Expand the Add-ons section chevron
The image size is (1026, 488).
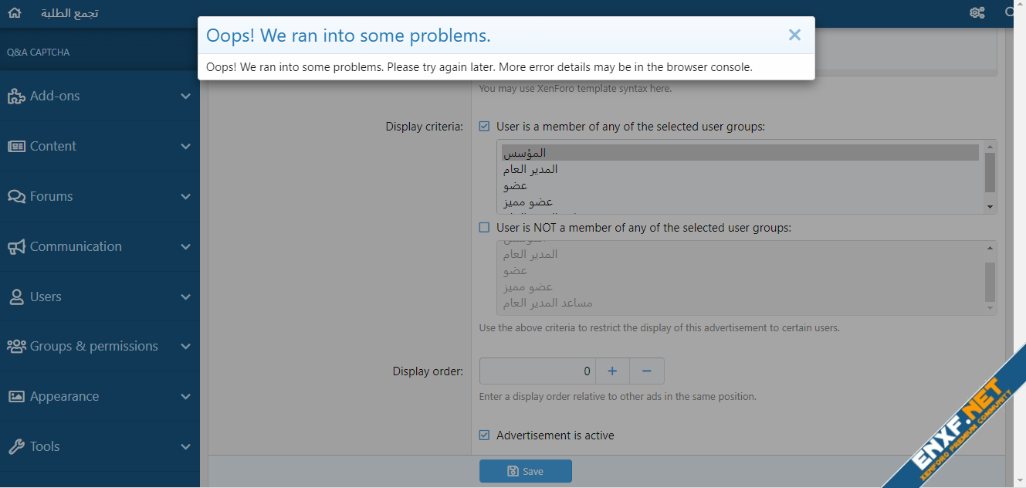tap(185, 97)
